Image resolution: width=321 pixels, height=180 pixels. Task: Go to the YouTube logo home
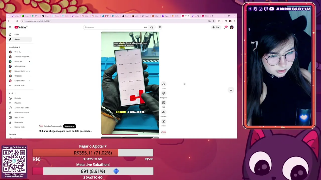point(20,27)
